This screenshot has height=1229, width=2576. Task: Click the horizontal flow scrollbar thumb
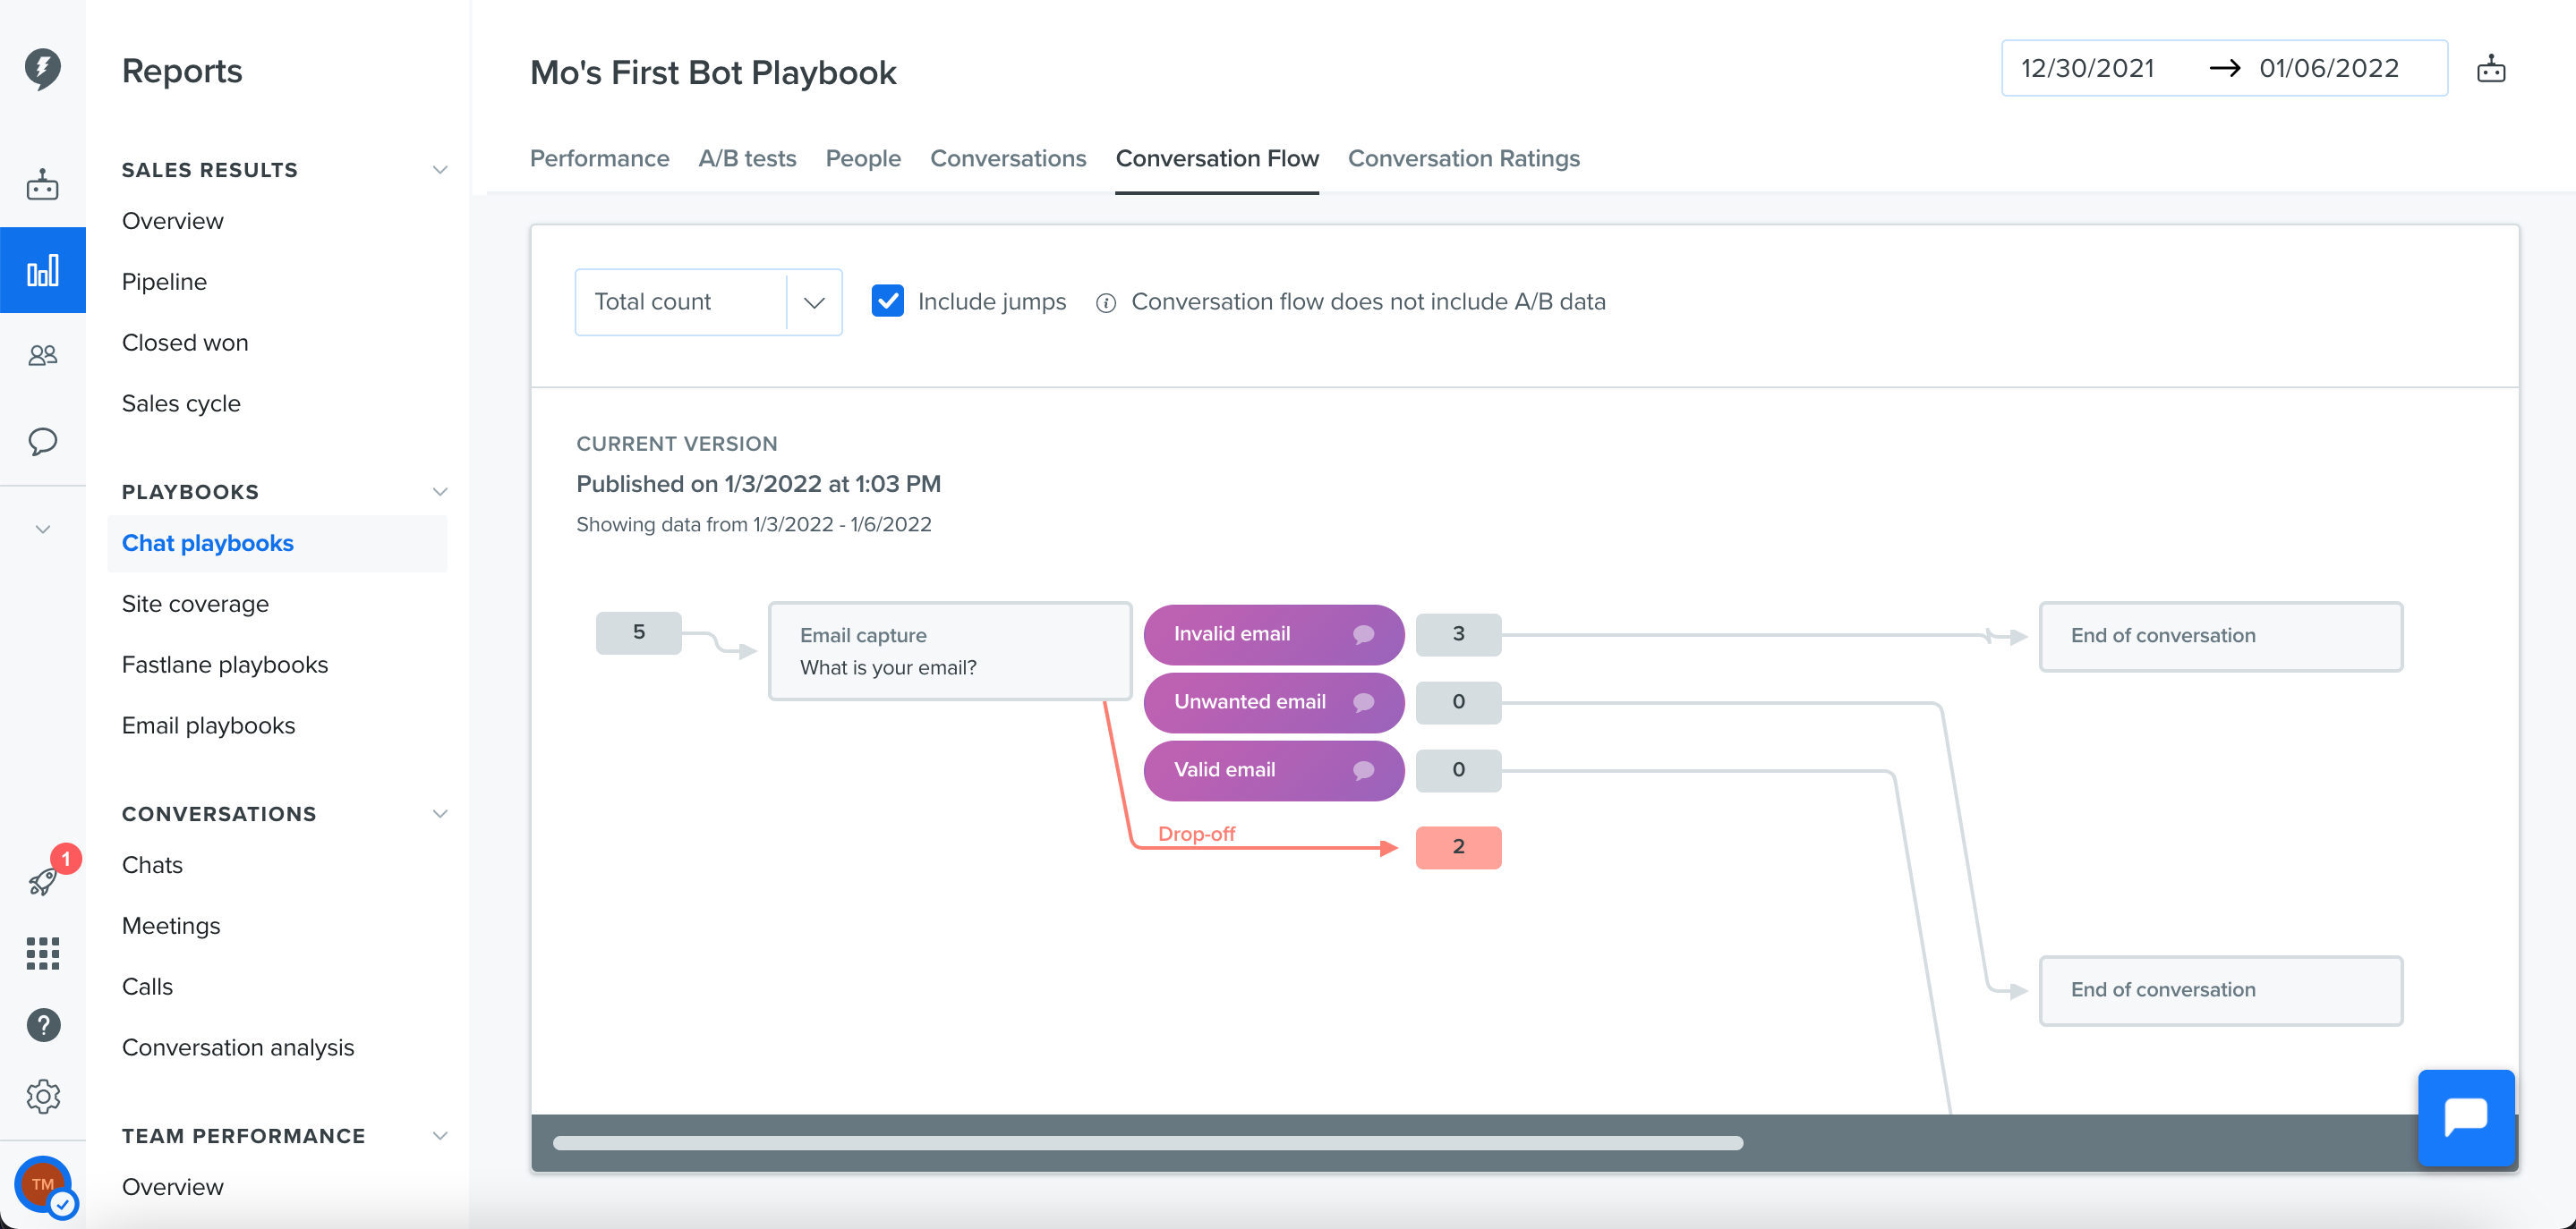point(1148,1143)
